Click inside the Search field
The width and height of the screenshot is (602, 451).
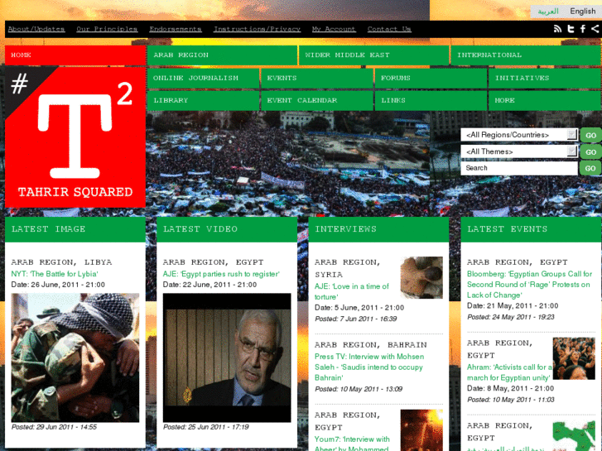[x=519, y=168]
